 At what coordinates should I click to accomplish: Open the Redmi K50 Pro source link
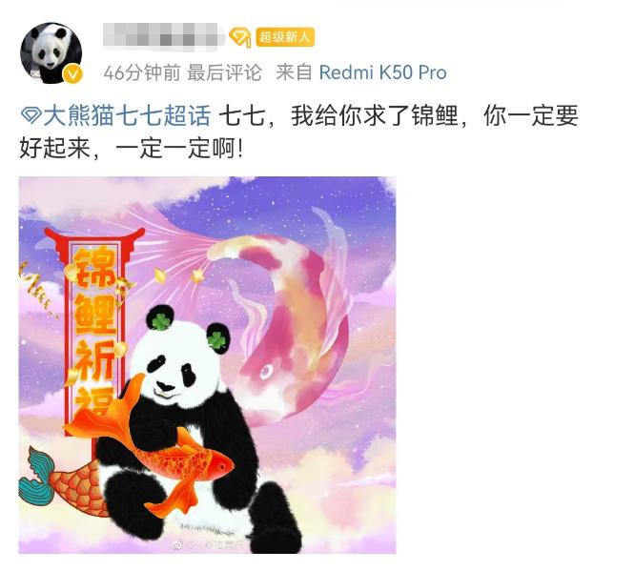pos(382,72)
